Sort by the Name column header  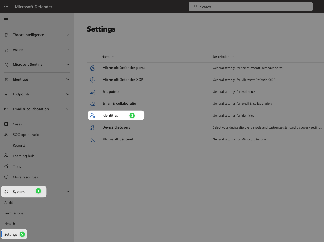pyautogui.click(x=108, y=57)
